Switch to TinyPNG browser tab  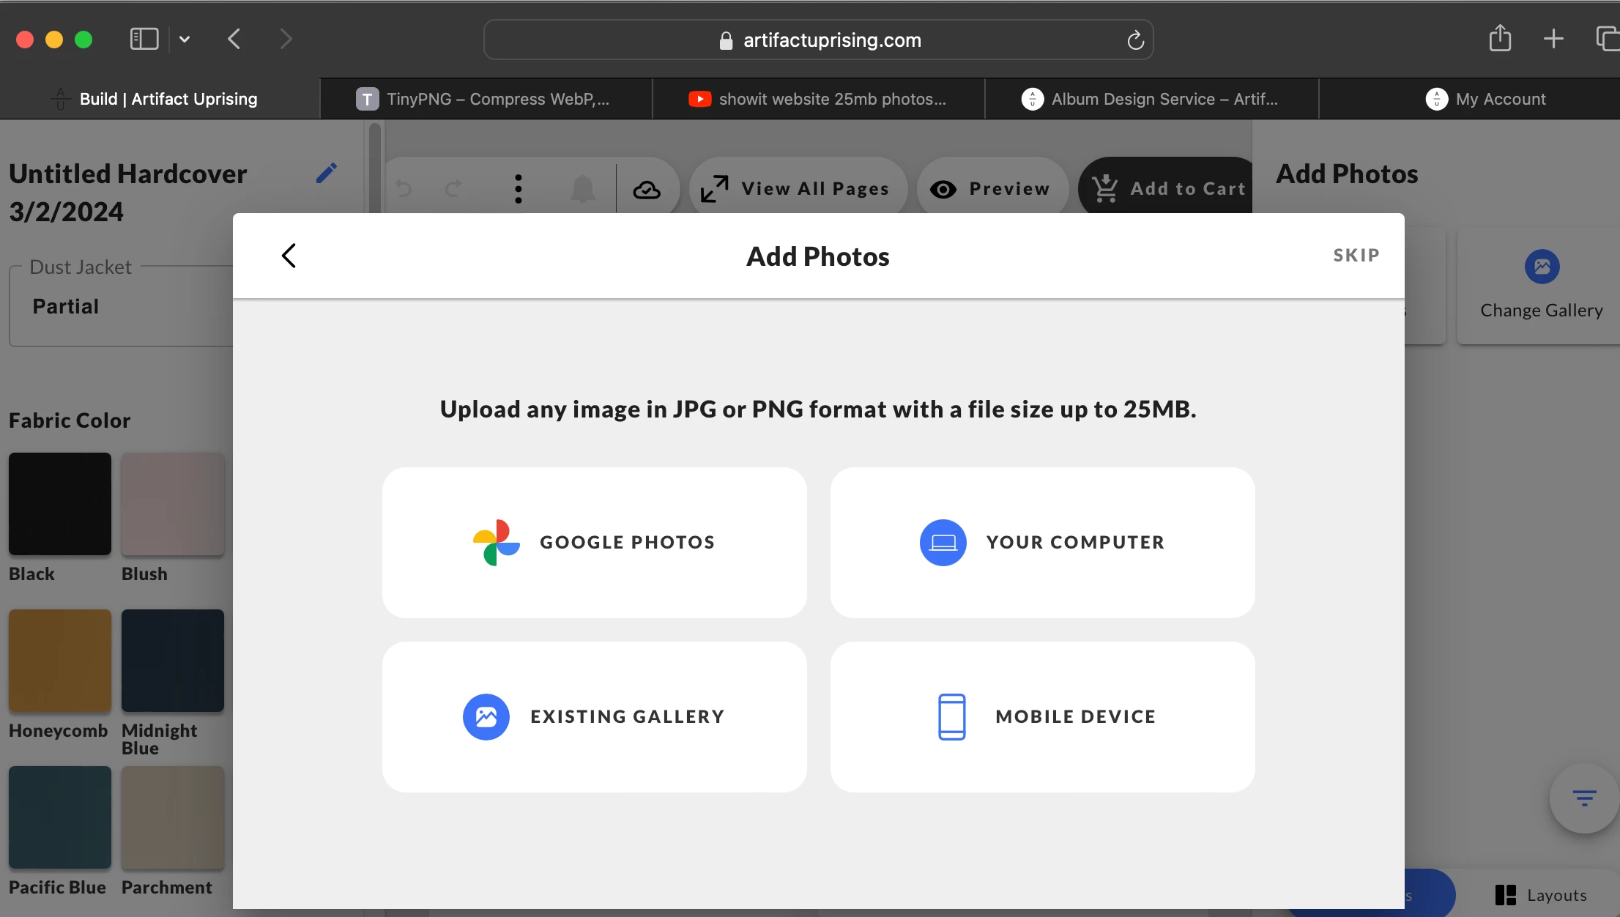pyautogui.click(x=486, y=99)
